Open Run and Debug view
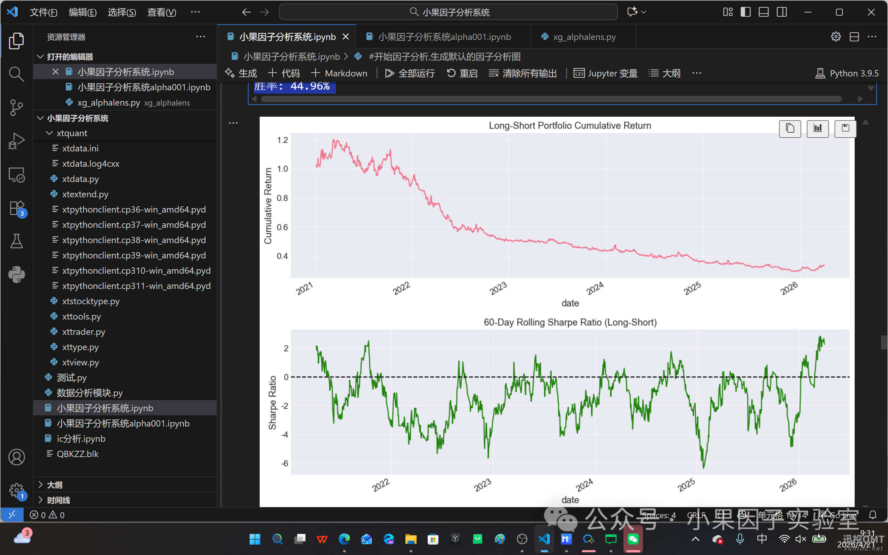888x555 pixels. tap(16, 141)
